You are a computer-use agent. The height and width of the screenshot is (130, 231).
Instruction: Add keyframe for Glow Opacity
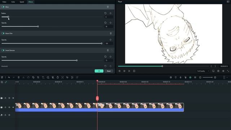[x=110, y=23]
